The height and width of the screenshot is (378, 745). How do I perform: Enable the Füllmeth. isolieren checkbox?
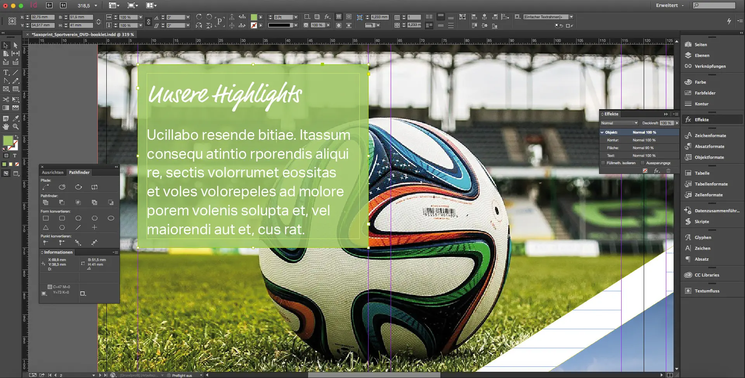coord(603,163)
